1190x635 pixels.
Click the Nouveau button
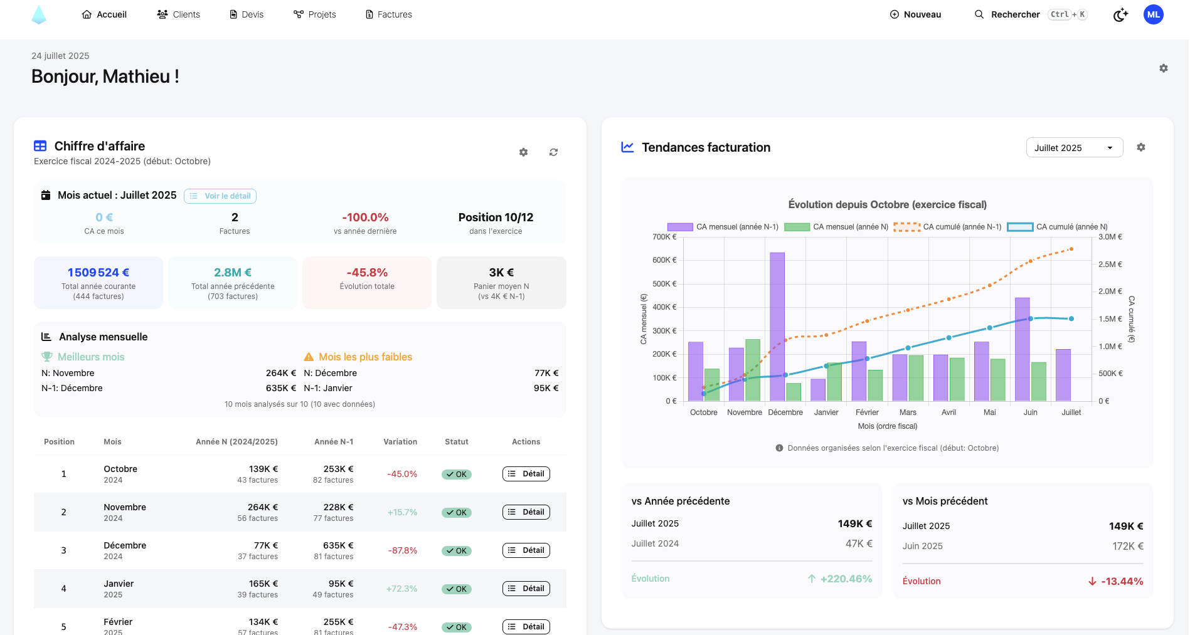pyautogui.click(x=915, y=14)
